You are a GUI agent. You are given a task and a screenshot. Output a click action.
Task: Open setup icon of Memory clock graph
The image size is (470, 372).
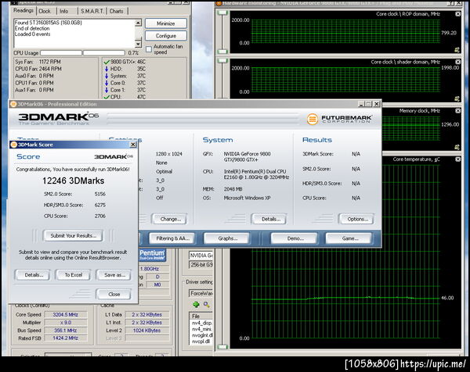coord(457,147)
